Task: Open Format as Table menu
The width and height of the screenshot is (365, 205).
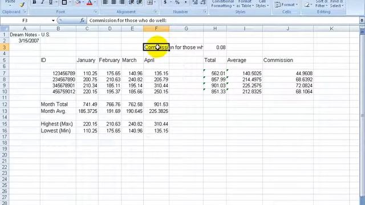Action: pyautogui.click(x=245, y=4)
